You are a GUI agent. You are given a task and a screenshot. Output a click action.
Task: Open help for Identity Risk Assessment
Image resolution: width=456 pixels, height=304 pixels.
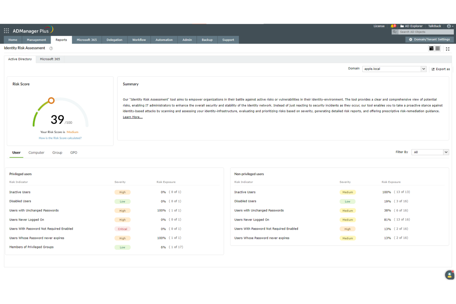point(51,48)
